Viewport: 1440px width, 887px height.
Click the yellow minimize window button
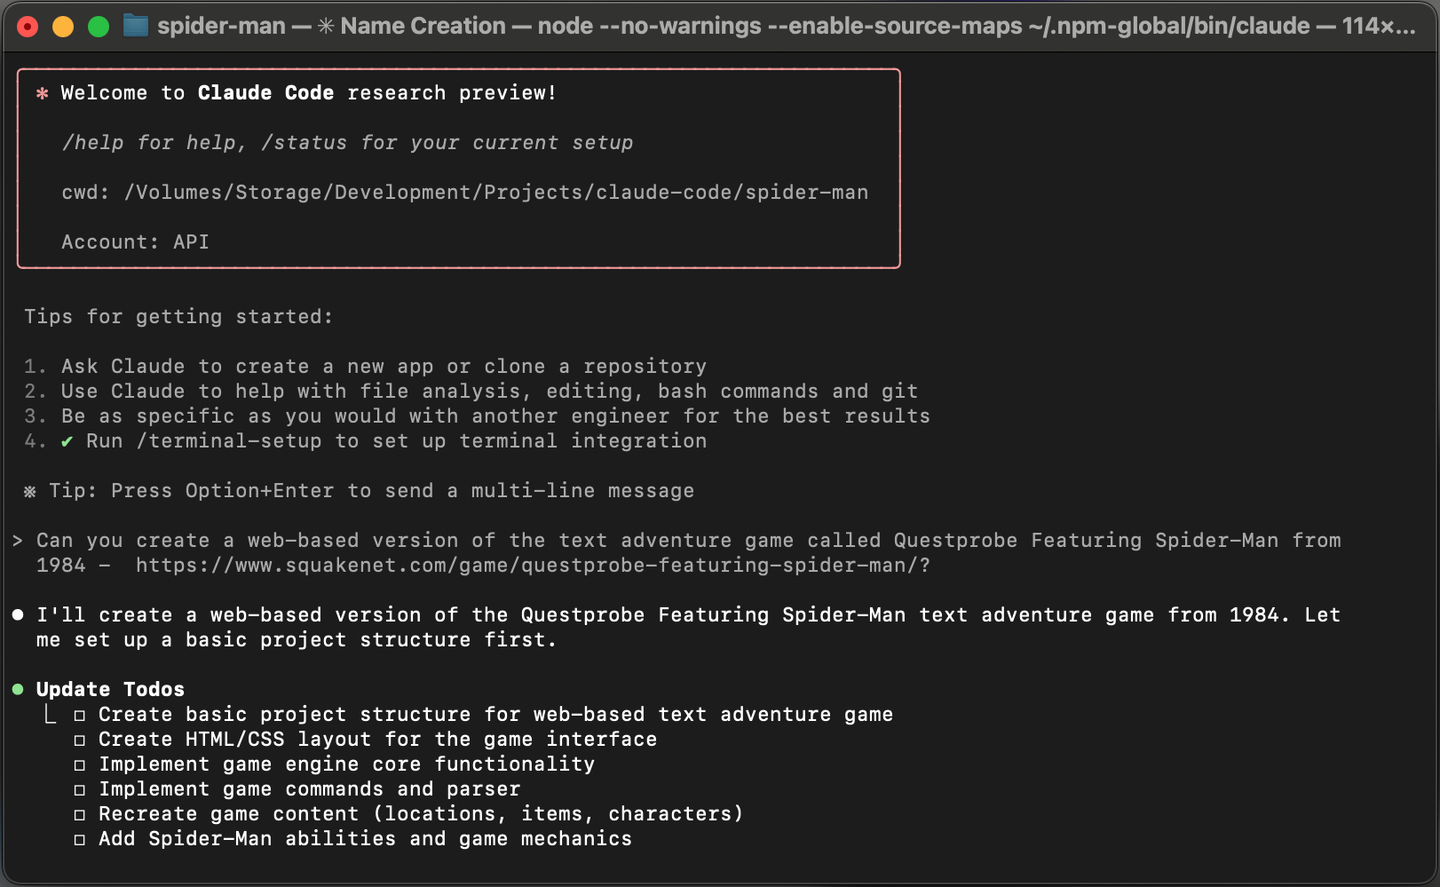(63, 27)
